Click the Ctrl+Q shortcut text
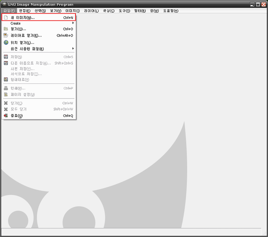Image resolution: width=268 pixels, height=237 pixels. 68,116
